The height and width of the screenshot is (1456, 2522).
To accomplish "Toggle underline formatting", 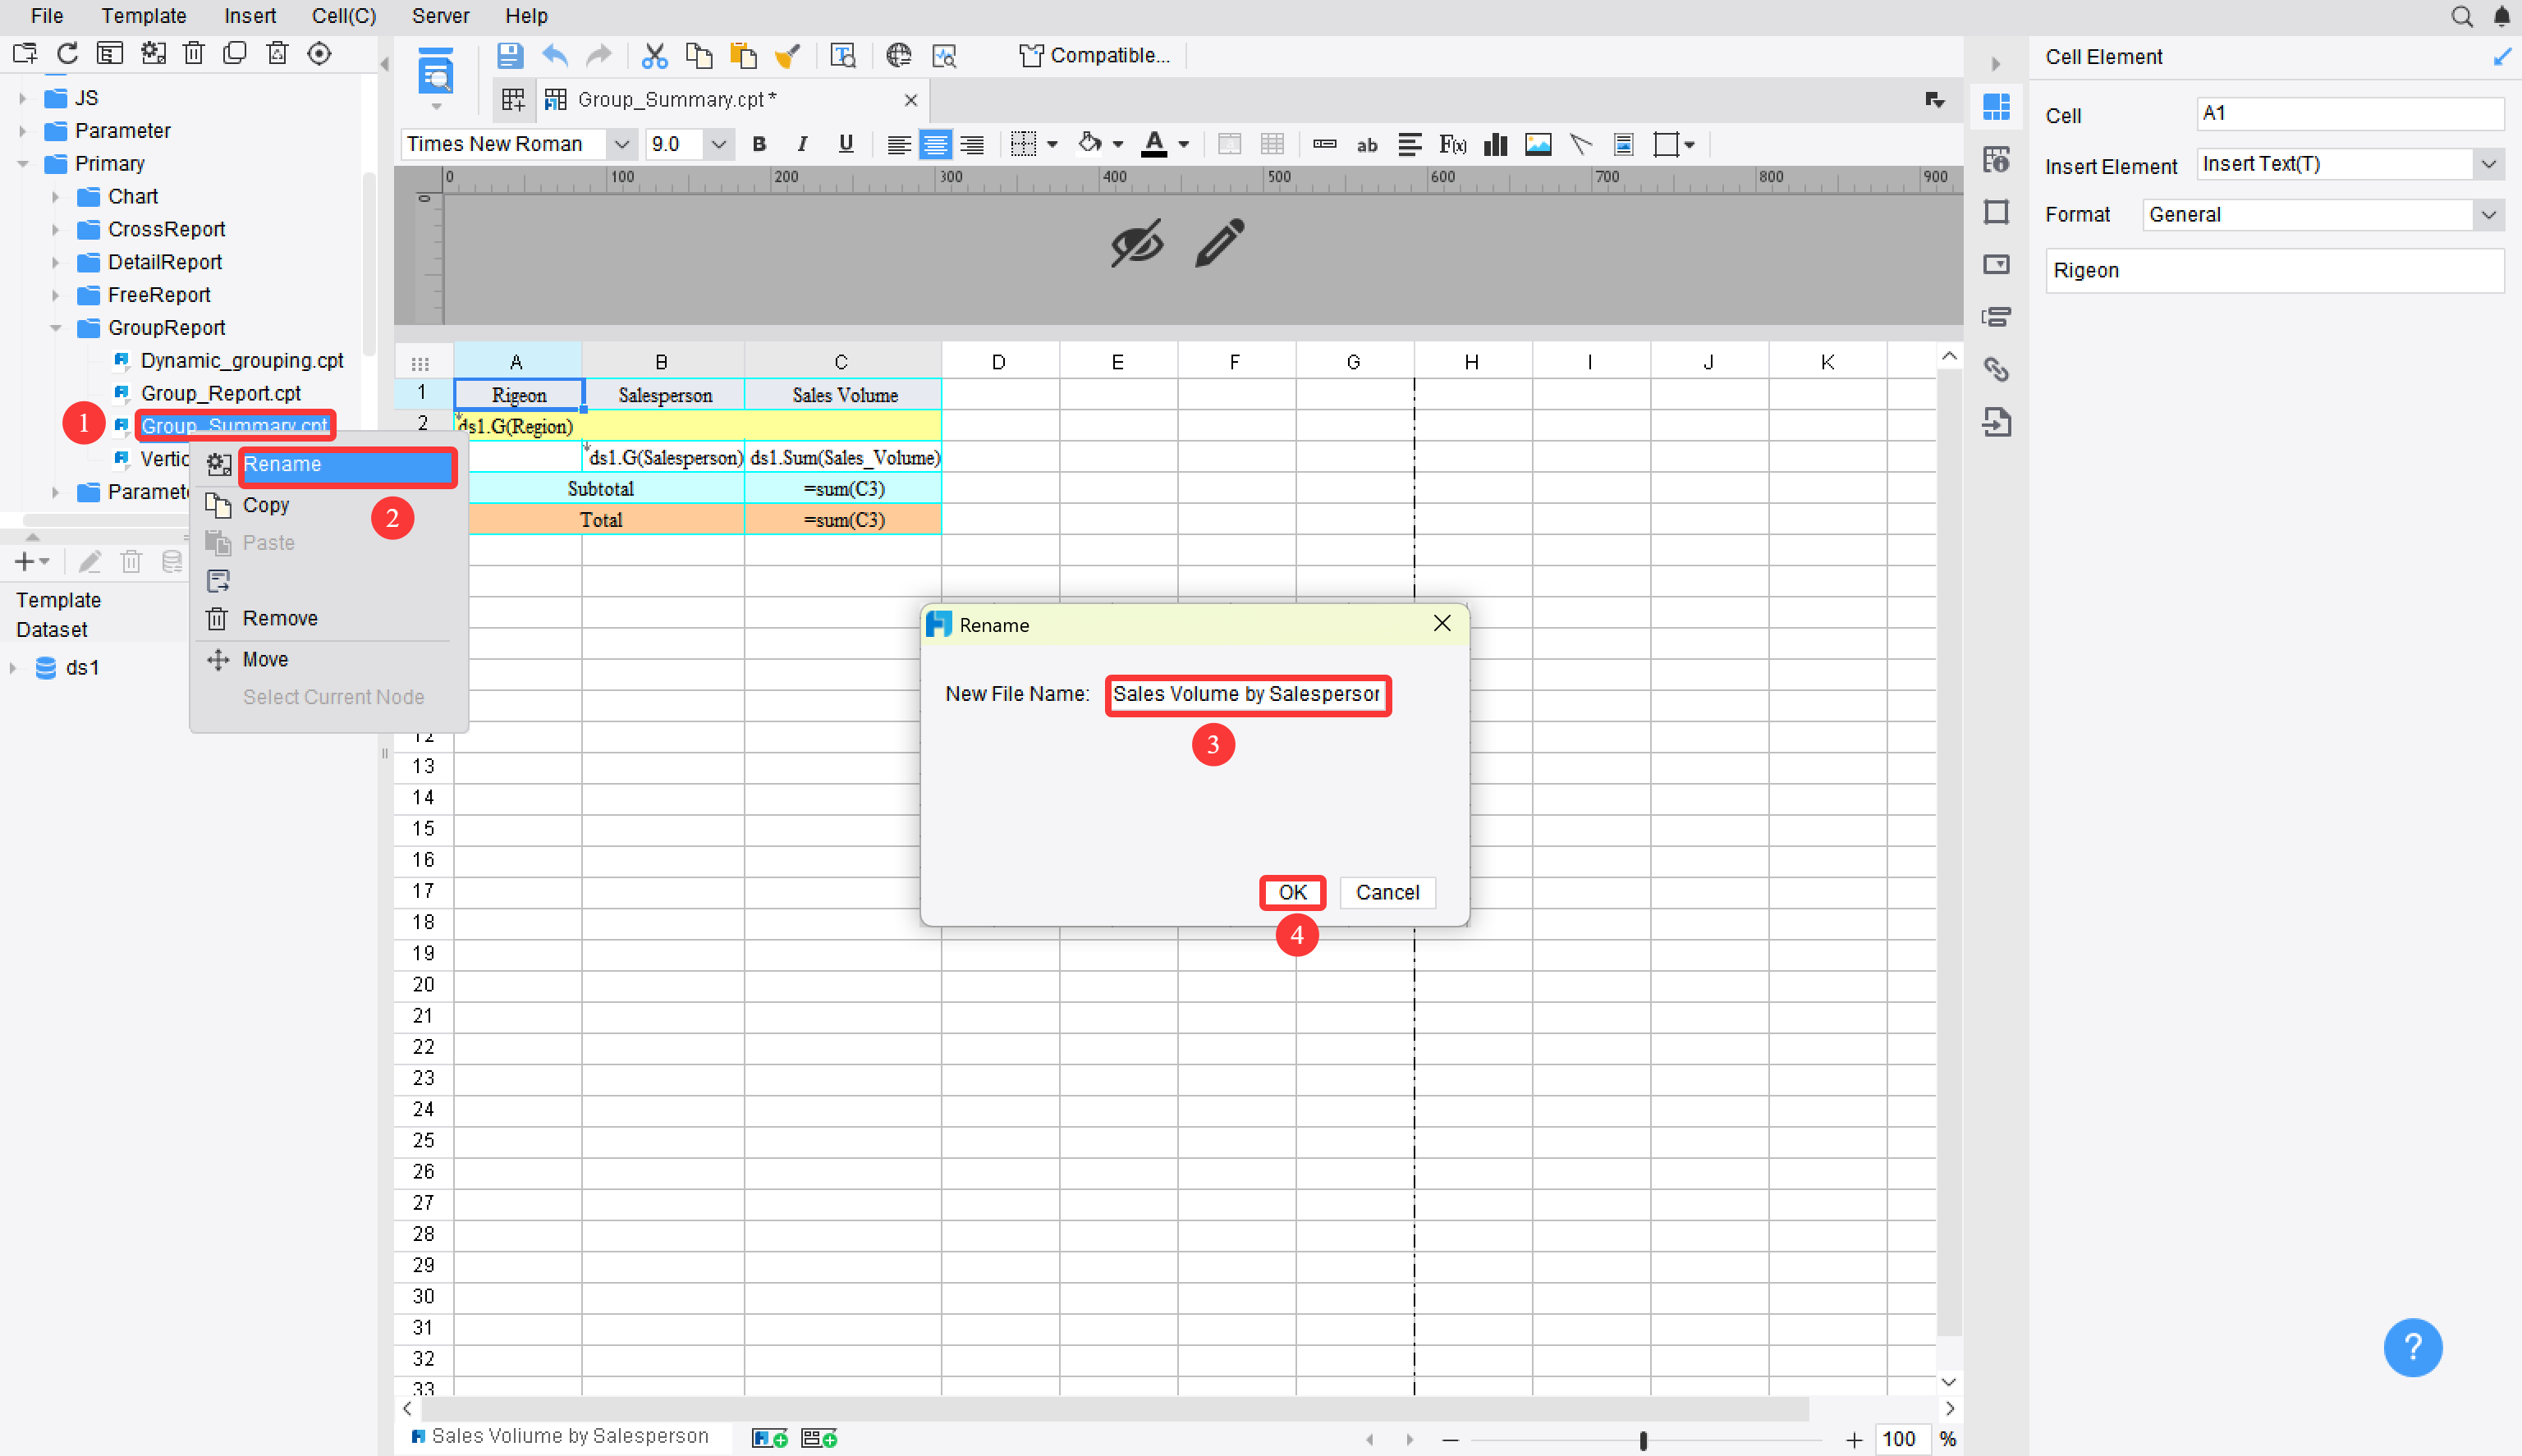I will click(845, 144).
